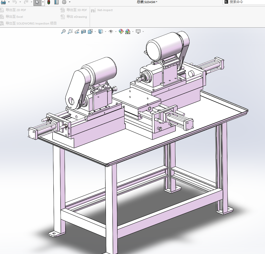
Task: Open the Select tool dropdown arrow
Action: pyautogui.click(x=43, y=2)
